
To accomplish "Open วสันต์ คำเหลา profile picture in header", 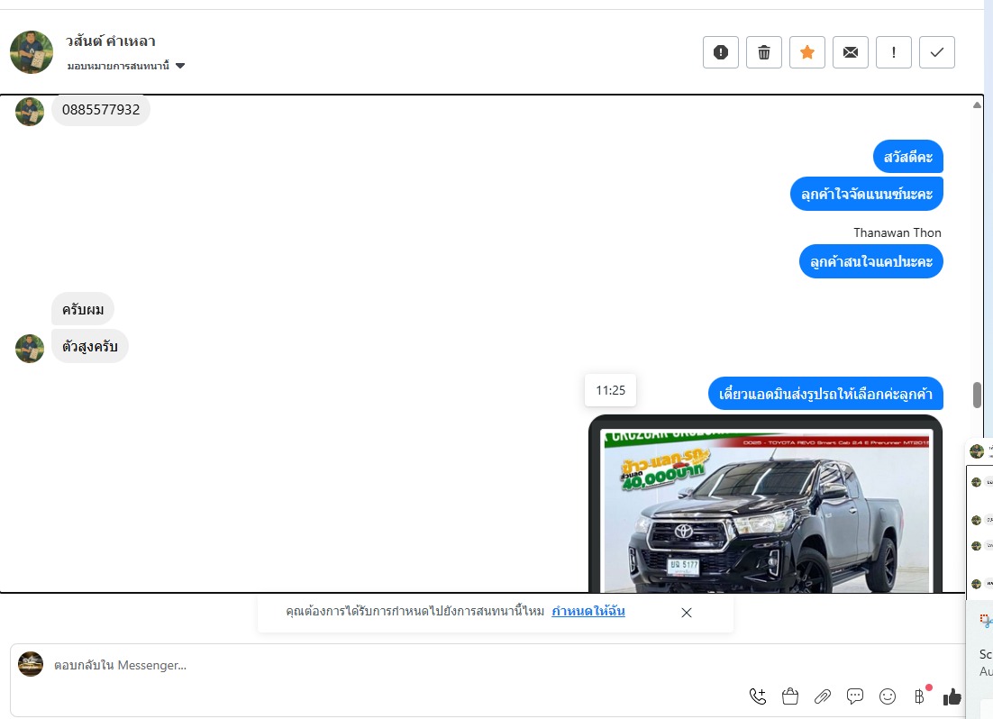I will point(32,52).
